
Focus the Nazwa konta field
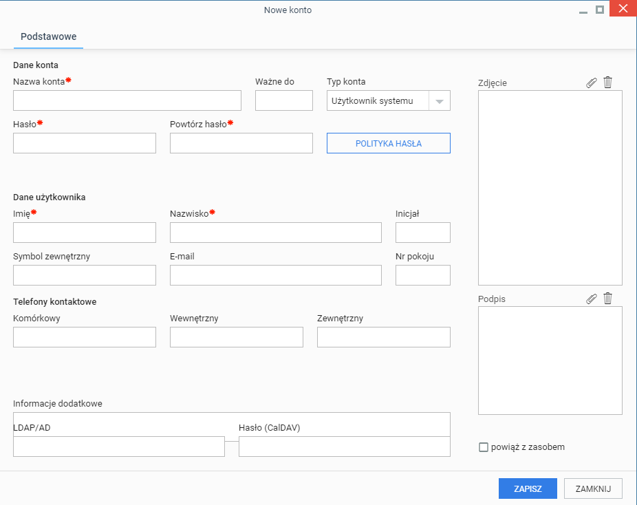(127, 100)
